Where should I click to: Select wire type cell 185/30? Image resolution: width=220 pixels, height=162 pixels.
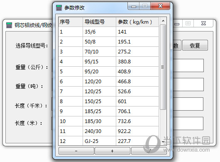click(x=99, y=121)
